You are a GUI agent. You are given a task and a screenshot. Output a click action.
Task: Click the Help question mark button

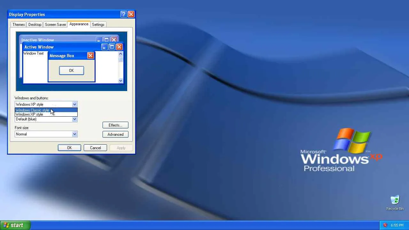pyautogui.click(x=124, y=14)
